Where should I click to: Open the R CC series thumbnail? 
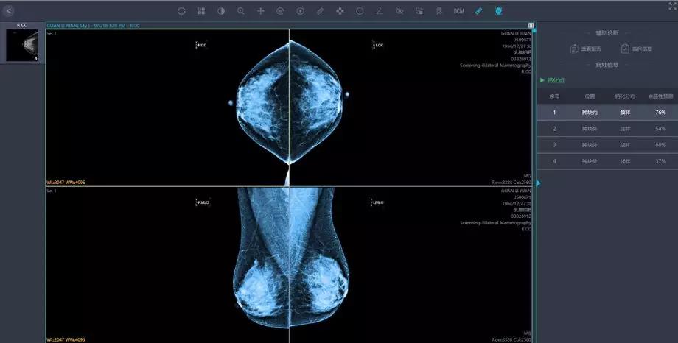point(22,46)
